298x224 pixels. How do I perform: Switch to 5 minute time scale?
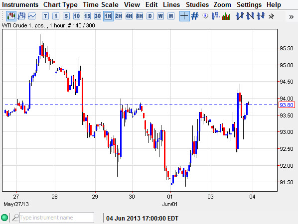pyautogui.click(x=66, y=16)
